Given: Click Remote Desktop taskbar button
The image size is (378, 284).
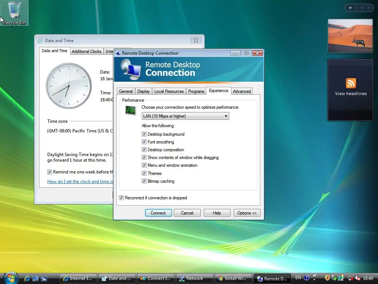Looking at the screenshot, I should [x=272, y=278].
